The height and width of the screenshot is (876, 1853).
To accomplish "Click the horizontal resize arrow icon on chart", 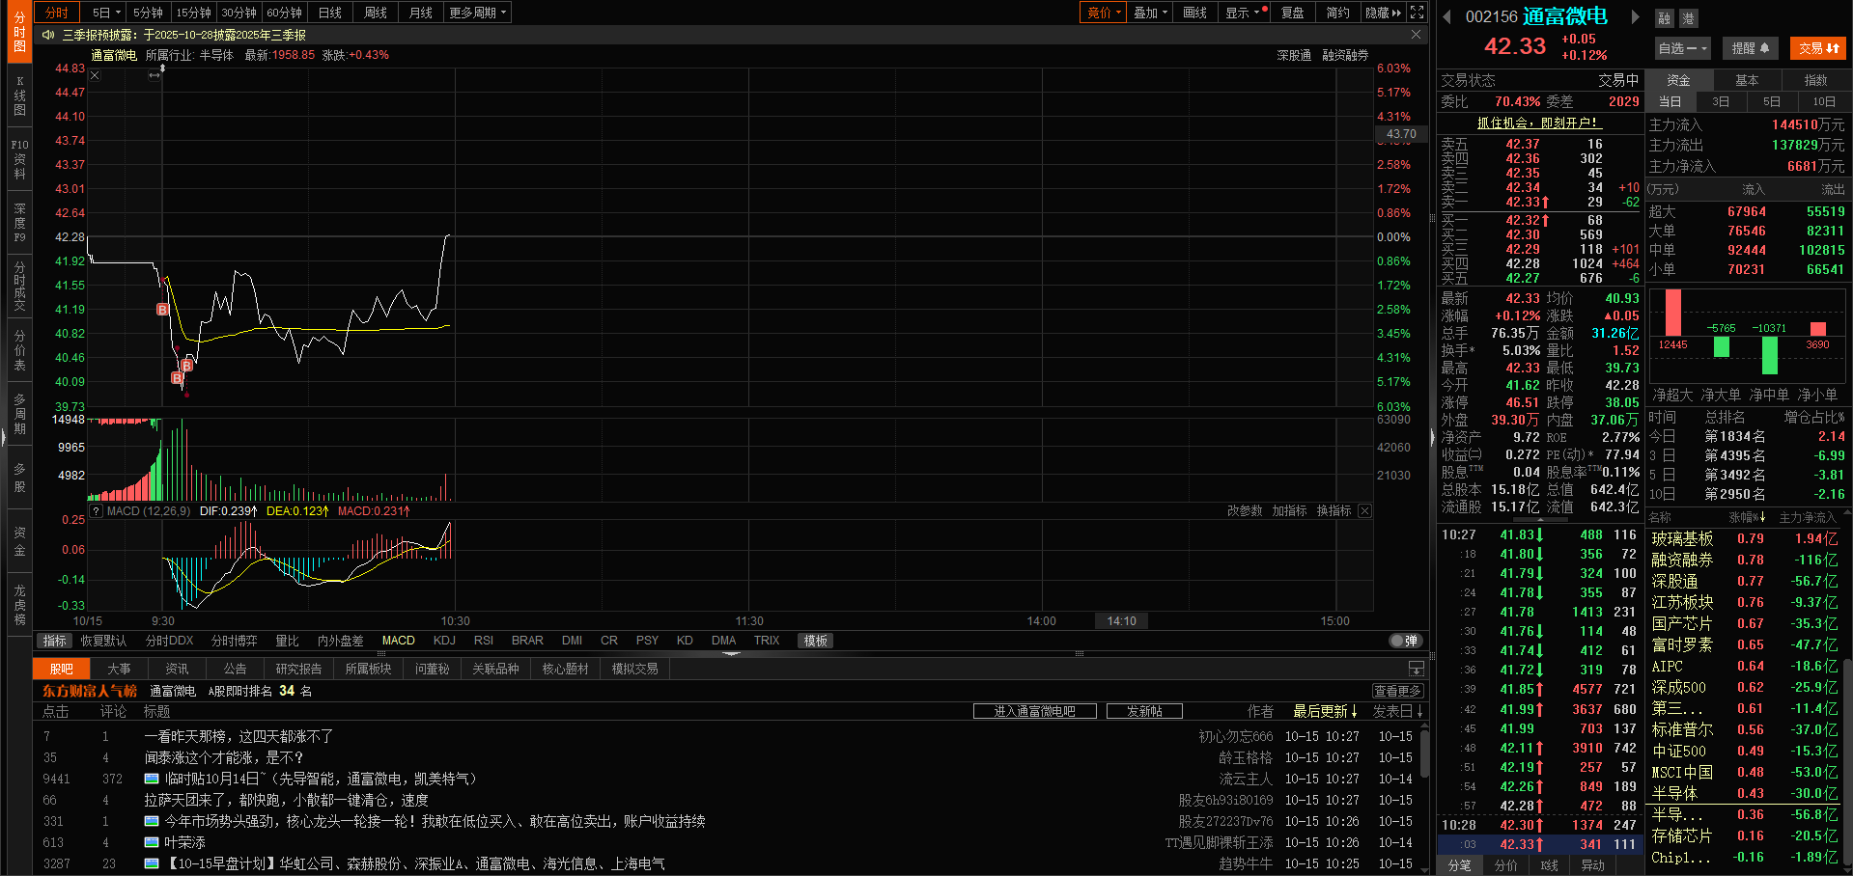I will (154, 75).
